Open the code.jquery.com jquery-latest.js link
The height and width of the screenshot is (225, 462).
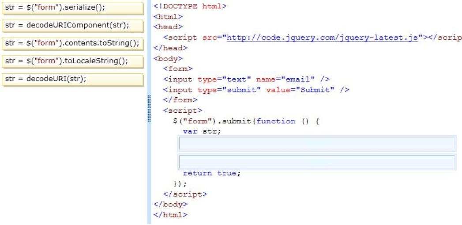(x=322, y=38)
